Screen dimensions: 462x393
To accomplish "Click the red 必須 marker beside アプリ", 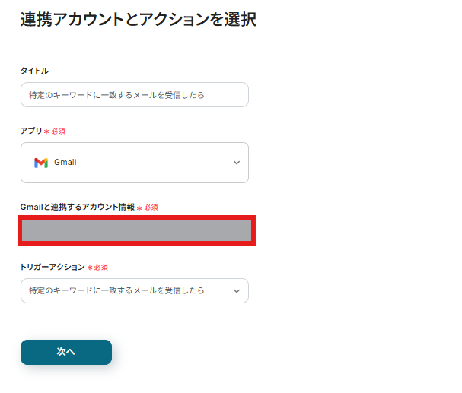I will [59, 132].
